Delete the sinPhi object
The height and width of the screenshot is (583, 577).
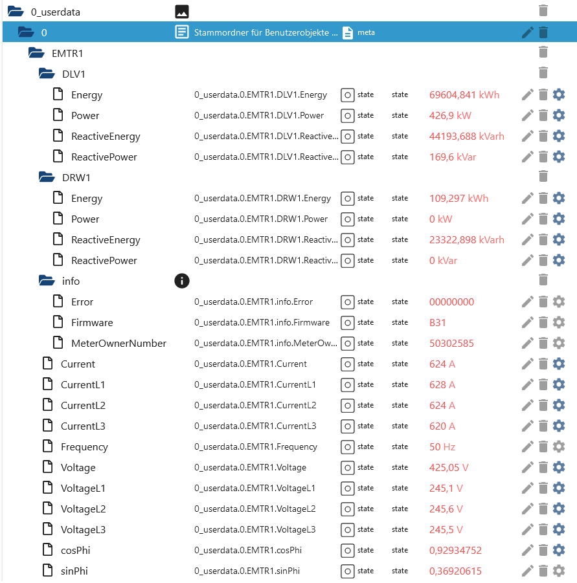[x=543, y=571]
